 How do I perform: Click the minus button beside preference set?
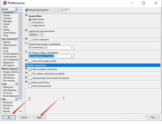(66, 10)
